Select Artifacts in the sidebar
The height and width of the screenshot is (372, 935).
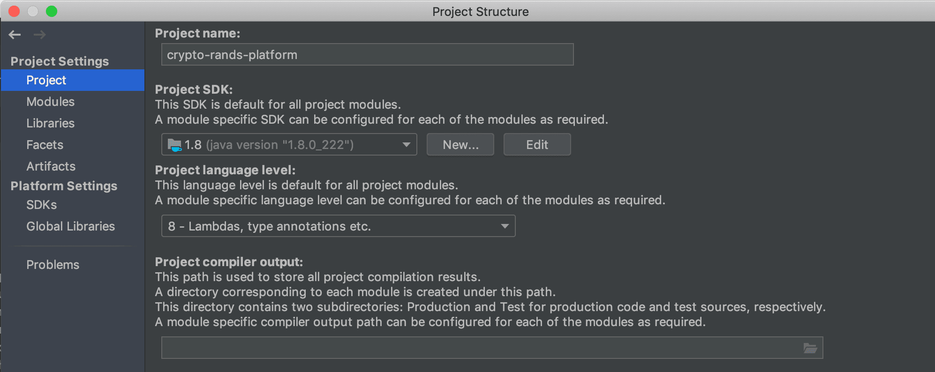pyautogui.click(x=51, y=166)
